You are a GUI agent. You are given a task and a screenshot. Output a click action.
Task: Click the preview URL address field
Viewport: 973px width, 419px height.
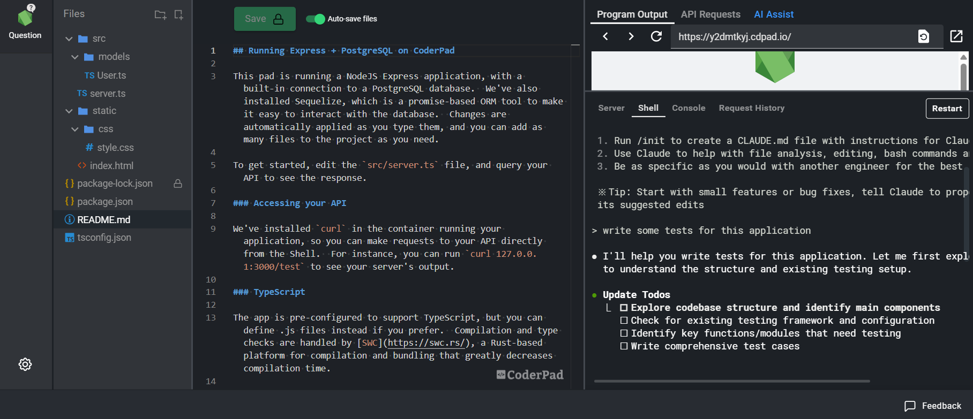[793, 36]
